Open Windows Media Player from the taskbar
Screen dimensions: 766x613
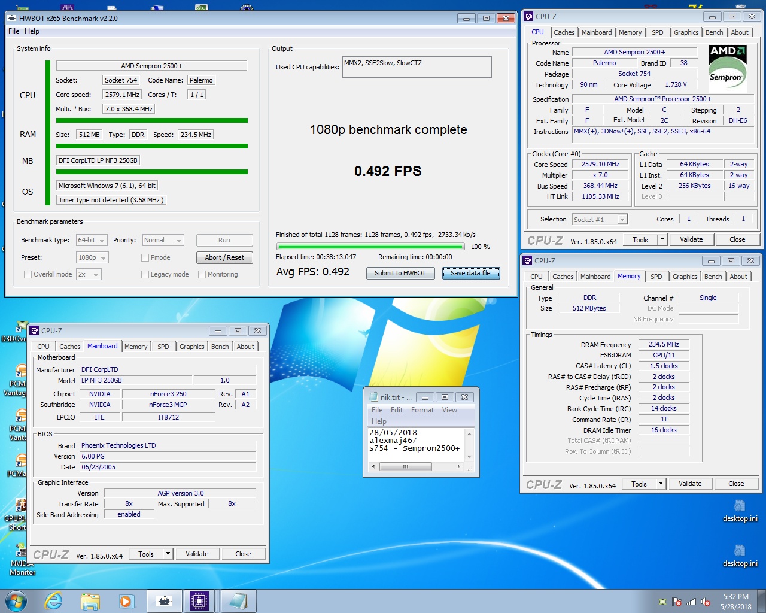(x=126, y=601)
